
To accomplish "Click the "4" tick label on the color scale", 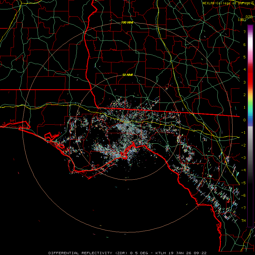I will click(x=245, y=70).
